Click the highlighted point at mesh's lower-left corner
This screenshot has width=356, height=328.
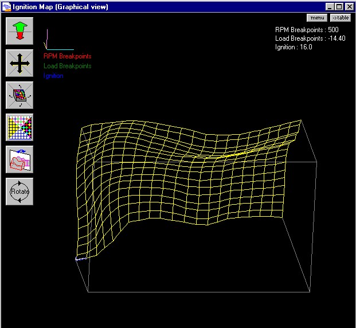tap(79, 259)
